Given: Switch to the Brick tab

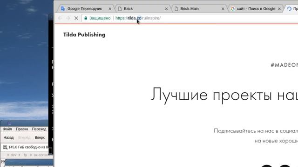Looking at the screenshot, I should (142, 9).
